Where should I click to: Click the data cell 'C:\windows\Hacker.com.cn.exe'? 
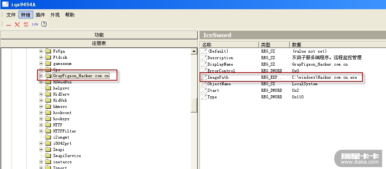(x=324, y=78)
